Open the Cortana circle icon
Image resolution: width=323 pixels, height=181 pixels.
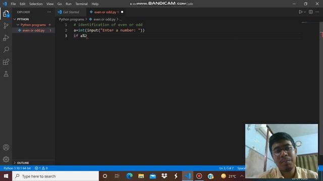105,176
